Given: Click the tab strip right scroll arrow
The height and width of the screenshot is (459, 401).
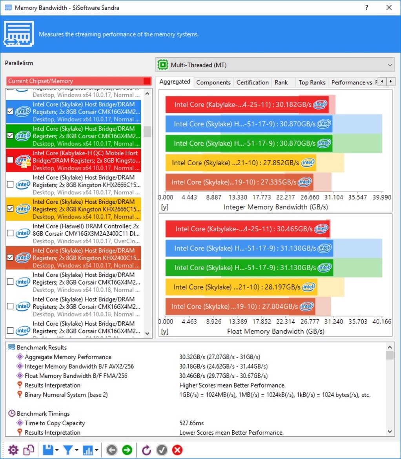Looking at the screenshot, I should (391, 82).
